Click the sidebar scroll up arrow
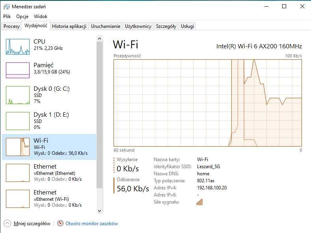The height and width of the screenshot is (233, 311). tap(100, 39)
